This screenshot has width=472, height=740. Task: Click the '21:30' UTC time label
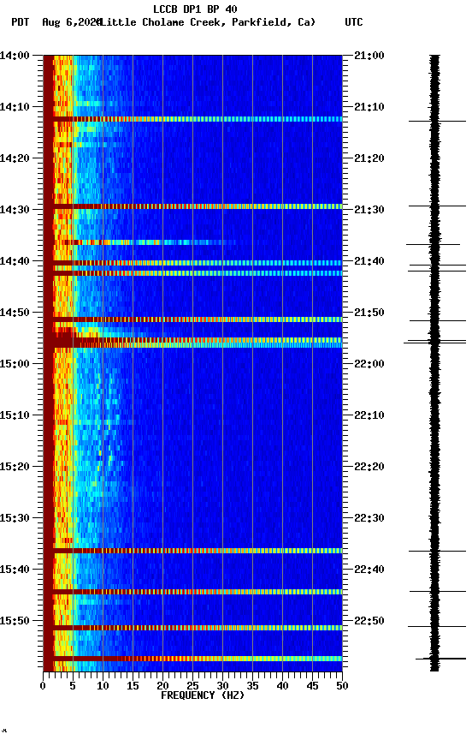pos(369,210)
